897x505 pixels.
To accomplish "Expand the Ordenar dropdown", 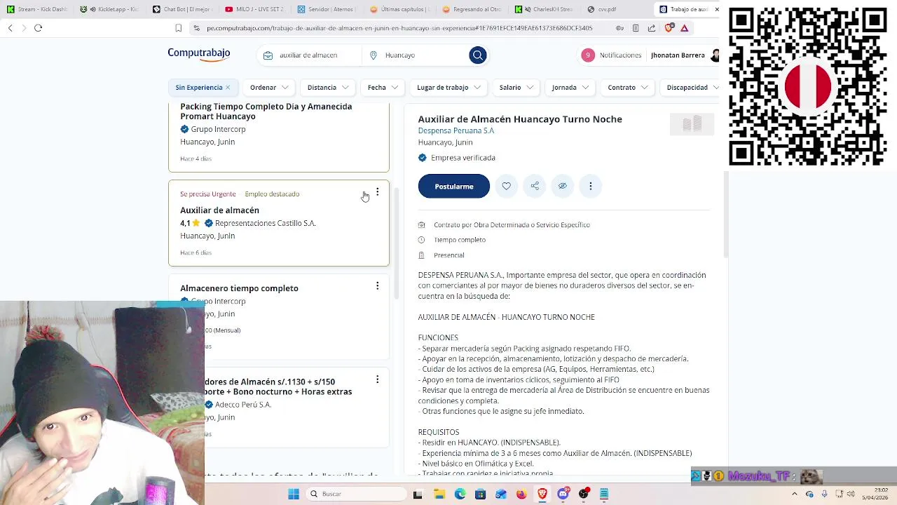I will point(270,88).
